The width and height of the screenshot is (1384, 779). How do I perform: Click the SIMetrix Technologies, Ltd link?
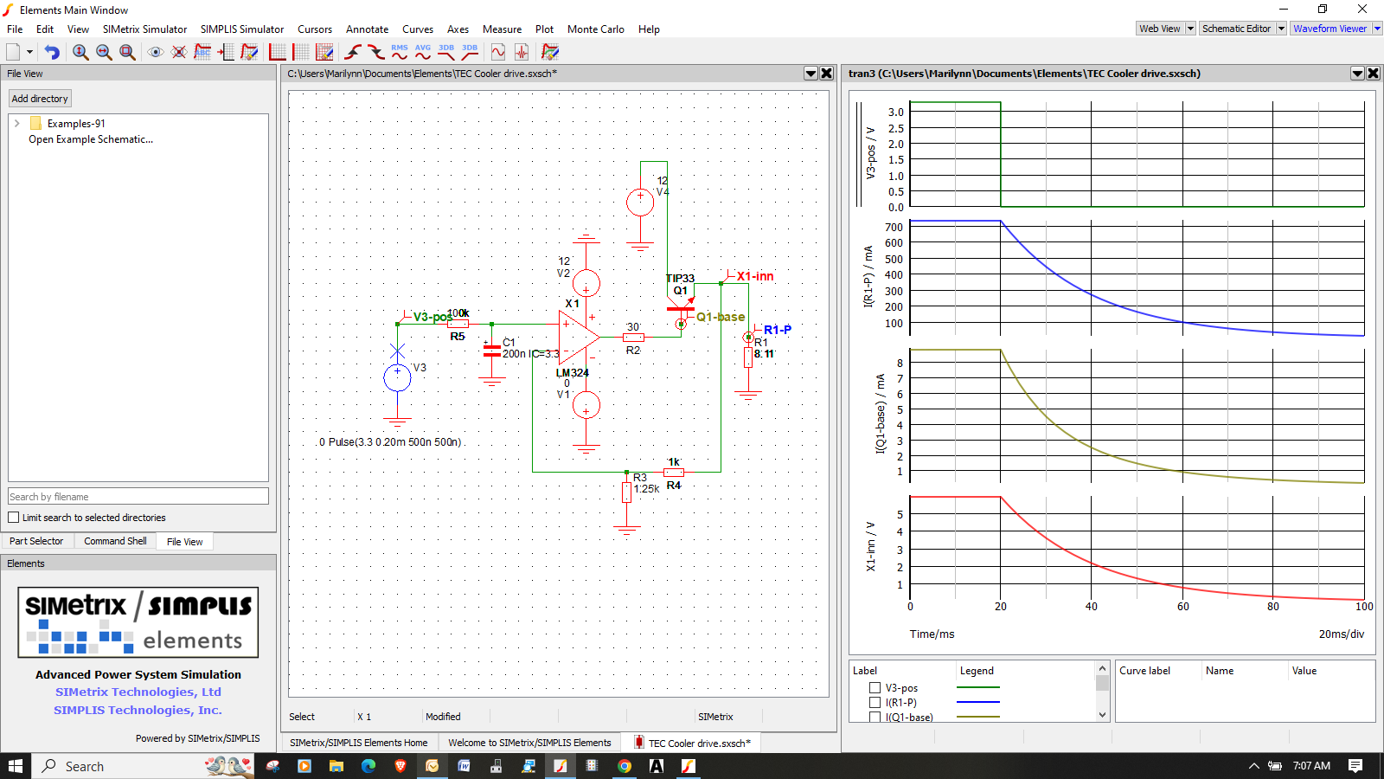138,692
